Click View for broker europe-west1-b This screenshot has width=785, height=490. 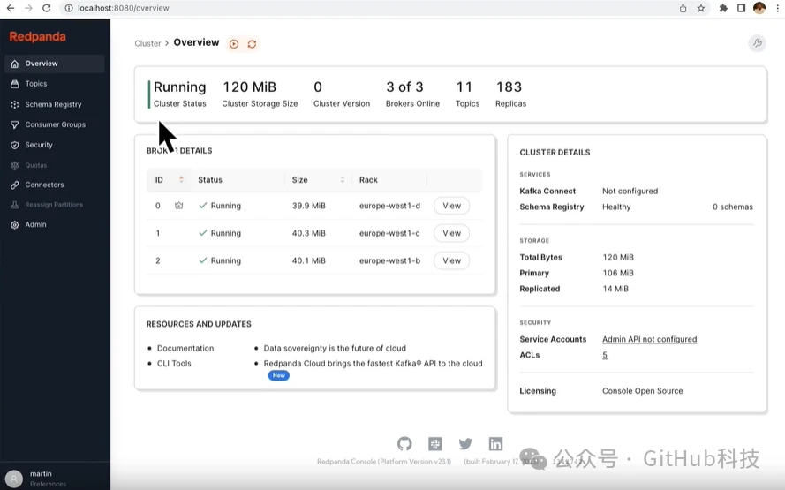(451, 260)
